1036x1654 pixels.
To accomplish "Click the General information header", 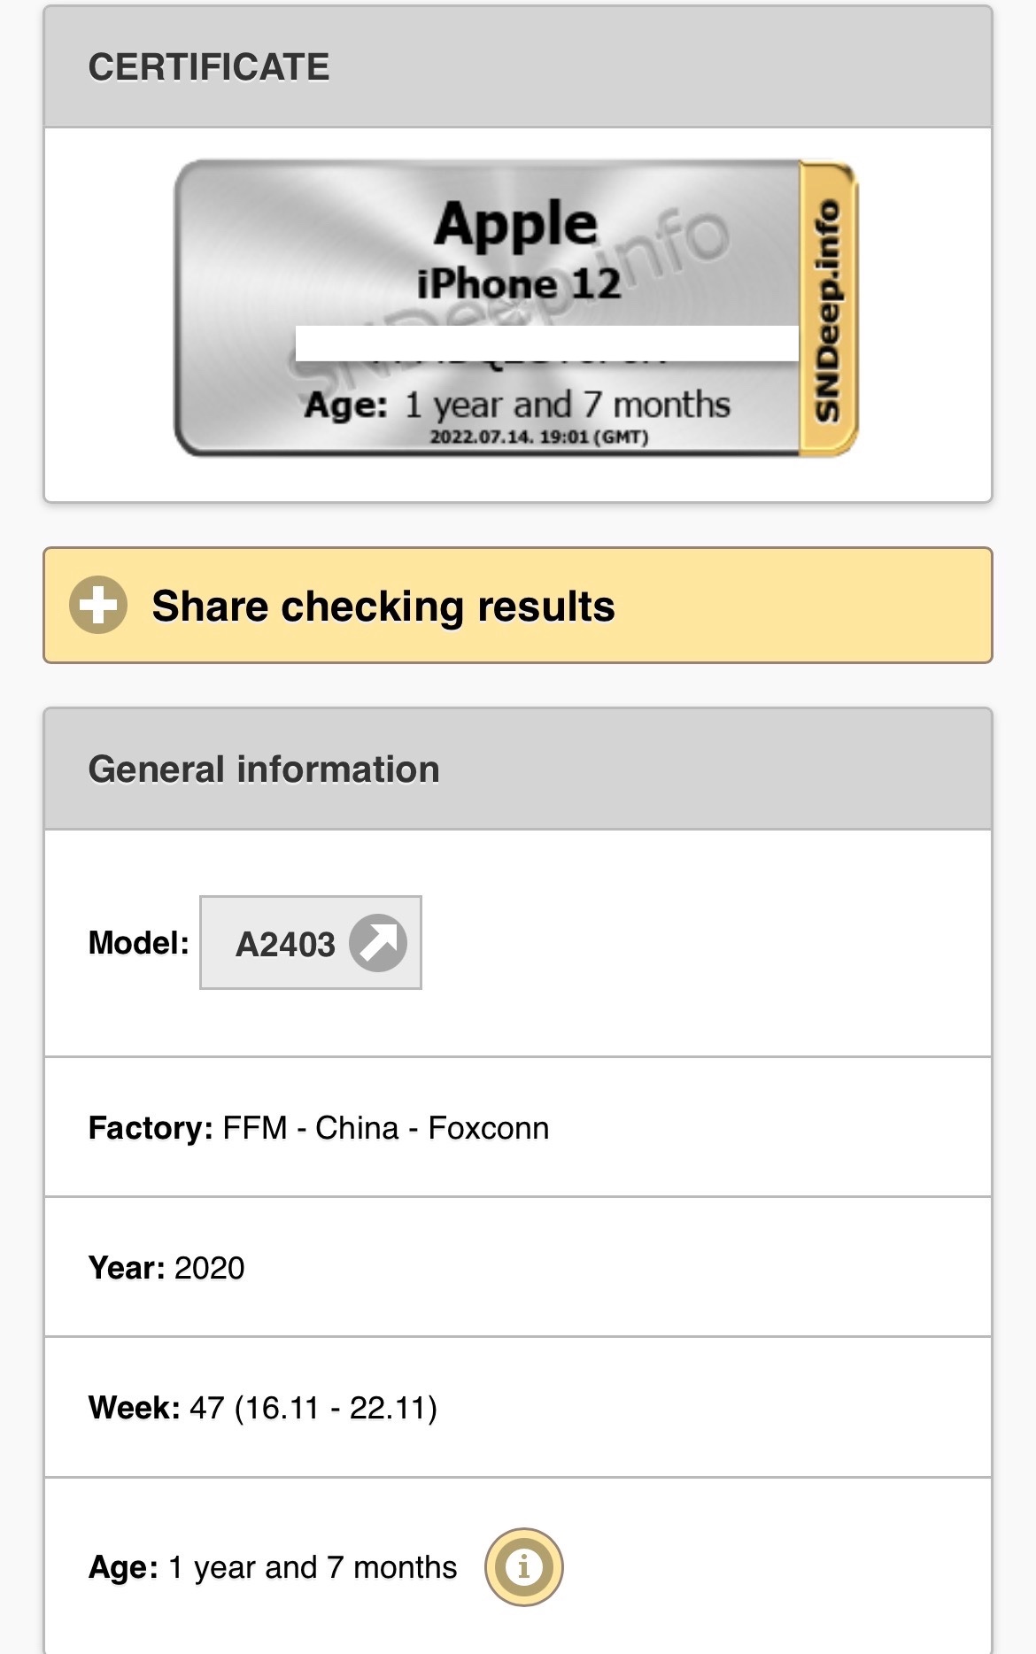I will (264, 769).
